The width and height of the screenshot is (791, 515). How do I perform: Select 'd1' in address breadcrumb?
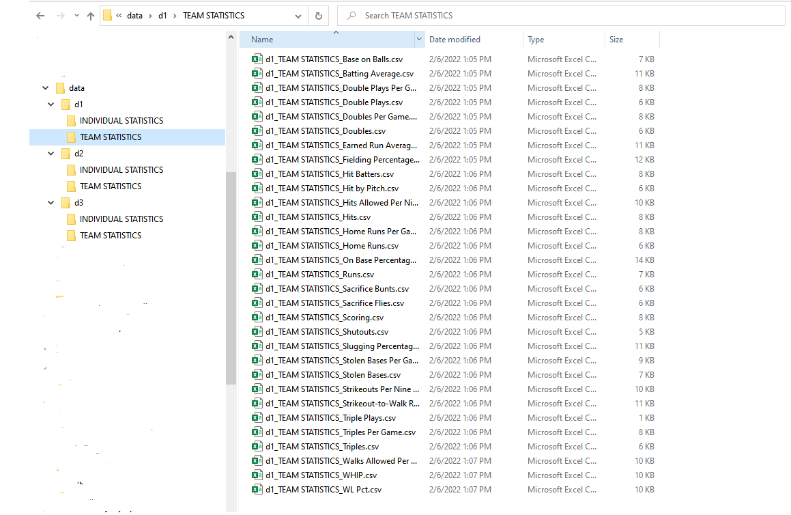pyautogui.click(x=162, y=16)
